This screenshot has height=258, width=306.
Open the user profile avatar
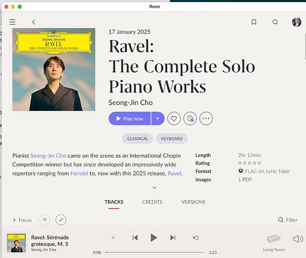[296, 22]
